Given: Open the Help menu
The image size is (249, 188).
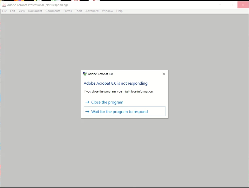Looking at the screenshot, I should [x=119, y=11].
